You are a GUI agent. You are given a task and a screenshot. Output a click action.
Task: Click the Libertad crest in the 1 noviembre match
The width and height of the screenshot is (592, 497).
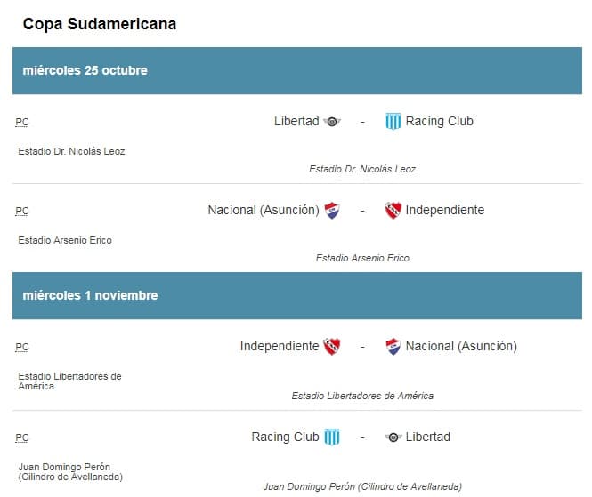(393, 437)
